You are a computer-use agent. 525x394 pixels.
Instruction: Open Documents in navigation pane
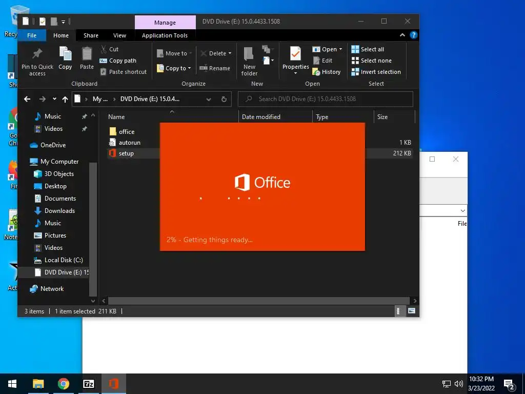[x=55, y=199]
